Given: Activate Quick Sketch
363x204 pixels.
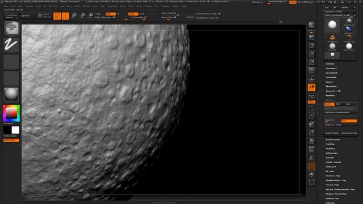Looking at the screenshot, I should (x=44, y=16).
